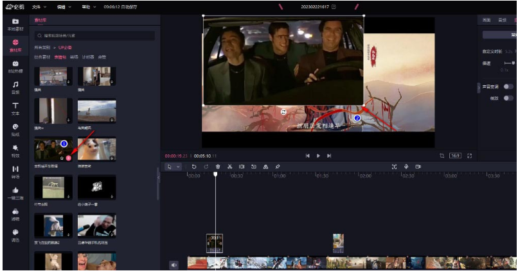Expand the cursor selection tool dropdown
The height and width of the screenshot is (271, 518).
point(179,167)
